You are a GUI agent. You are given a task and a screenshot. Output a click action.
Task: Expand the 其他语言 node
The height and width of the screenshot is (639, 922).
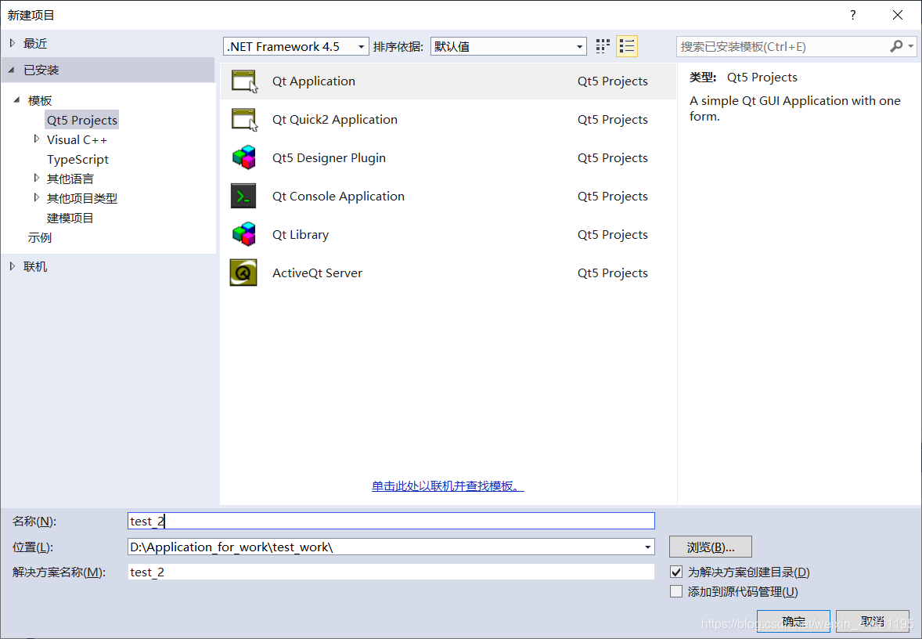point(37,179)
